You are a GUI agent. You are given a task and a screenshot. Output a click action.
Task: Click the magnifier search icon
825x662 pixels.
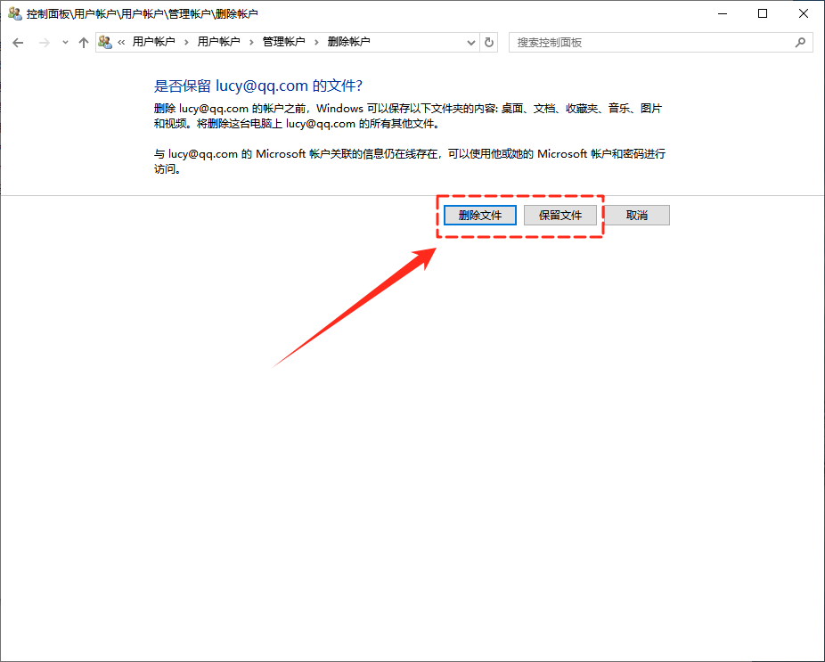click(x=800, y=42)
